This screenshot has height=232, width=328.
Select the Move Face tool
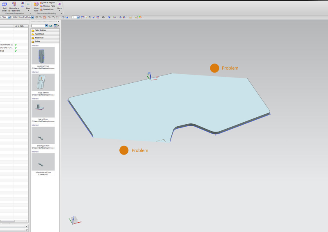tap(36, 7)
